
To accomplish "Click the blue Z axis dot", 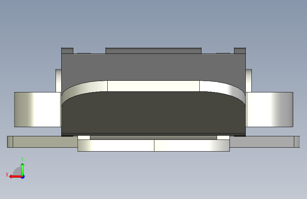I will pos(23,177).
